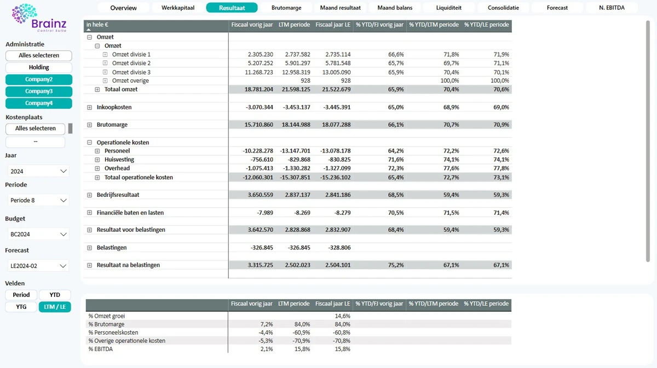Collapse the Operationele kosten group
Viewport: 657px width, 368px height.
pyautogui.click(x=90, y=143)
